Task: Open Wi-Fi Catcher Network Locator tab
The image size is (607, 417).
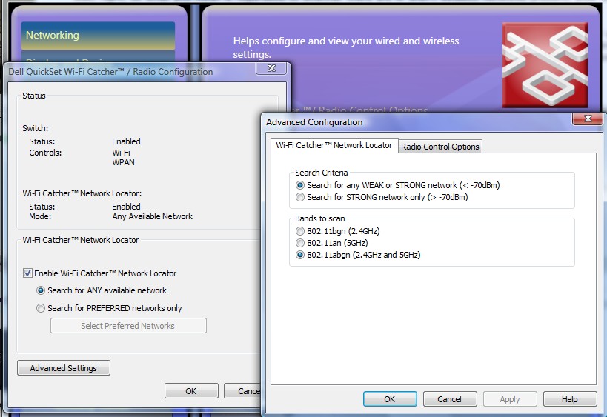Action: click(334, 145)
